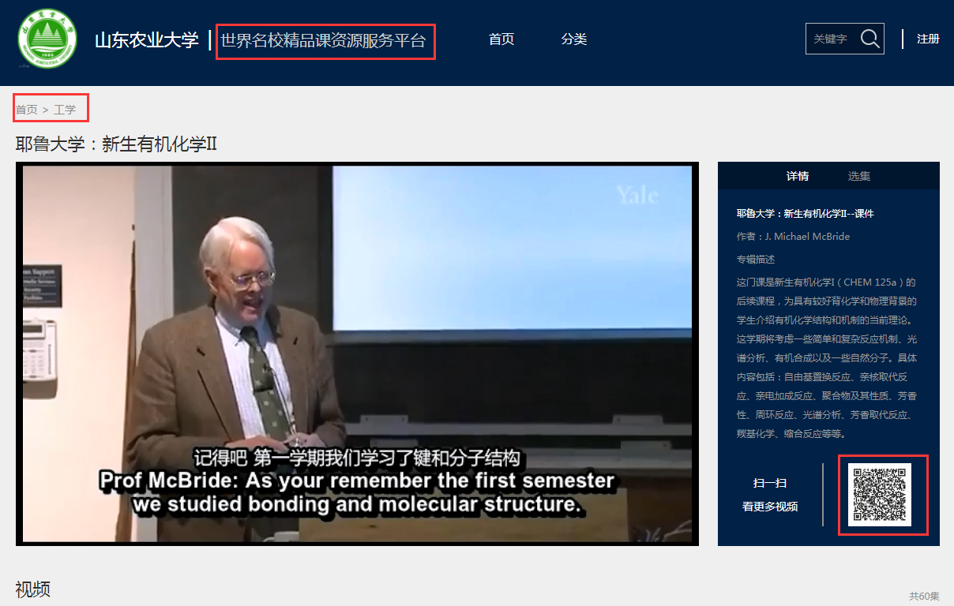The width and height of the screenshot is (954, 606).
Task: Play the Yale organic chemistry lecture video
Action: [x=357, y=353]
